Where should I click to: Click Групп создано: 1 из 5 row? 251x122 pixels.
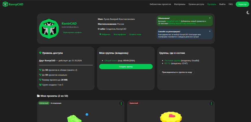click(x=51, y=85)
